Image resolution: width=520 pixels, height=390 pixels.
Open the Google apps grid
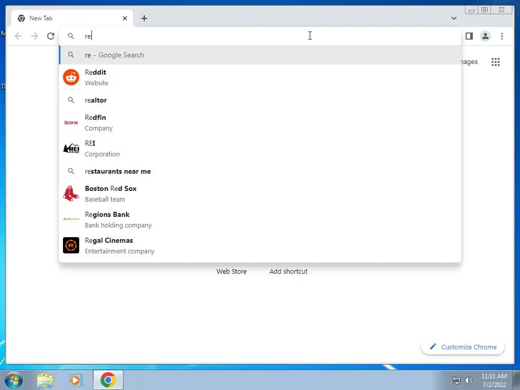[x=496, y=61]
